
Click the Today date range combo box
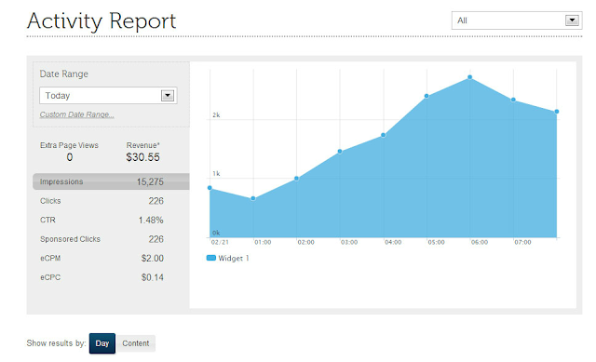click(108, 95)
